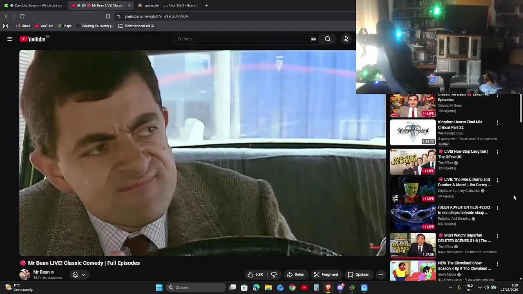Open Discord from the taskbar
Image resolution: width=523 pixels, height=294 pixels.
click(x=340, y=287)
